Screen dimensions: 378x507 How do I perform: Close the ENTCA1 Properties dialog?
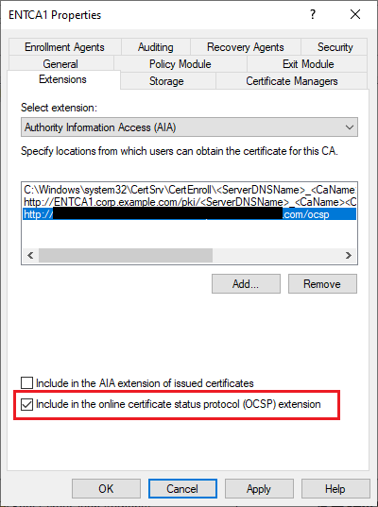coord(355,14)
